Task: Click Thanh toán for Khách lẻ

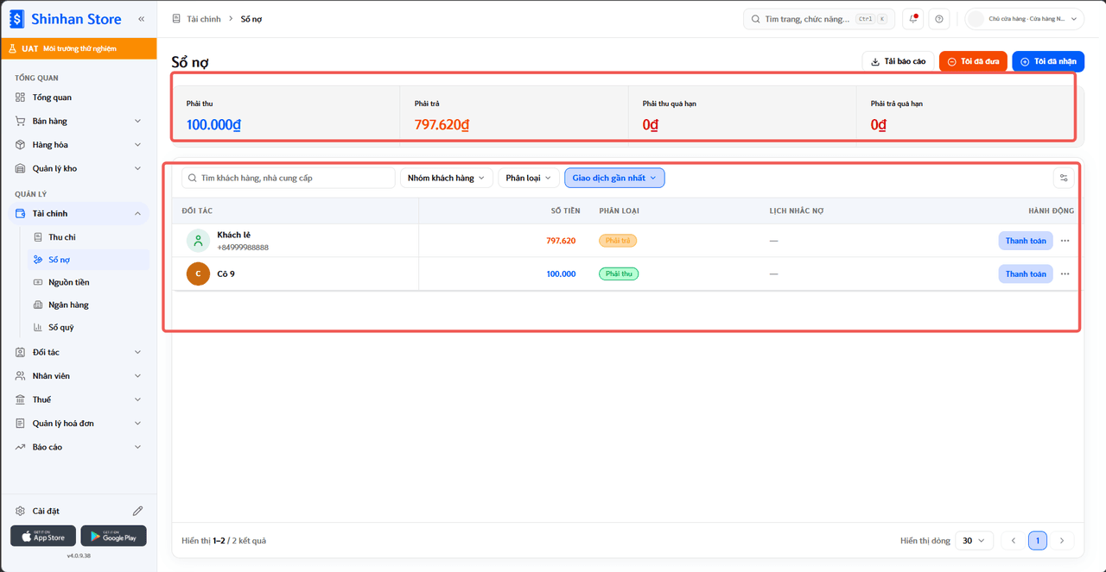Action: [x=1026, y=241]
